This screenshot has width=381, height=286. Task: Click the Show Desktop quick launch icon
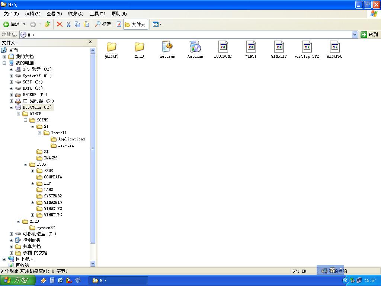pyautogui.click(x=61, y=280)
